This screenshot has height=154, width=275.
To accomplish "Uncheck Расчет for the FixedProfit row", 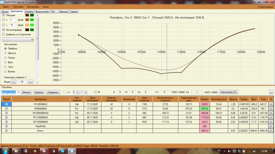I will click(x=7, y=126).
